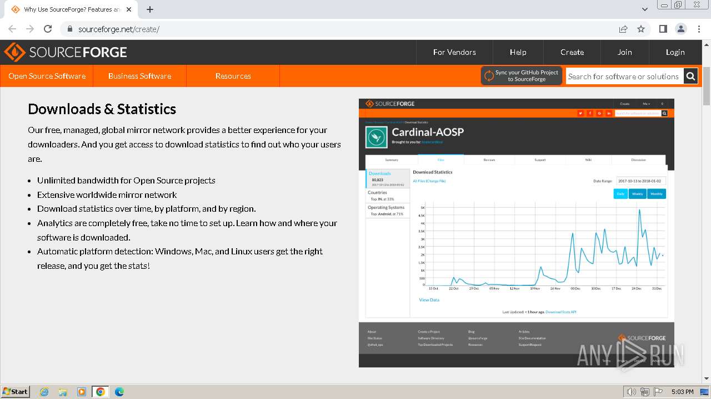This screenshot has height=399, width=711.
Task: Open a new tab with the plus button
Action: pyautogui.click(x=150, y=9)
